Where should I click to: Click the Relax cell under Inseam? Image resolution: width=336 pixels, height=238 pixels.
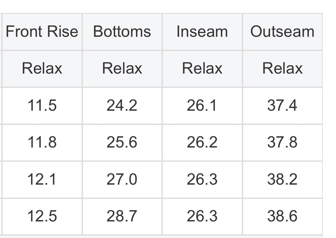202,69
